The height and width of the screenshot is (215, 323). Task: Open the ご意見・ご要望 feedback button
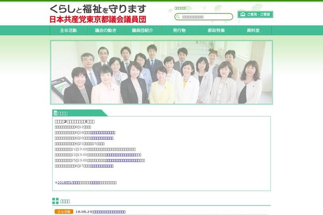[x=255, y=15]
